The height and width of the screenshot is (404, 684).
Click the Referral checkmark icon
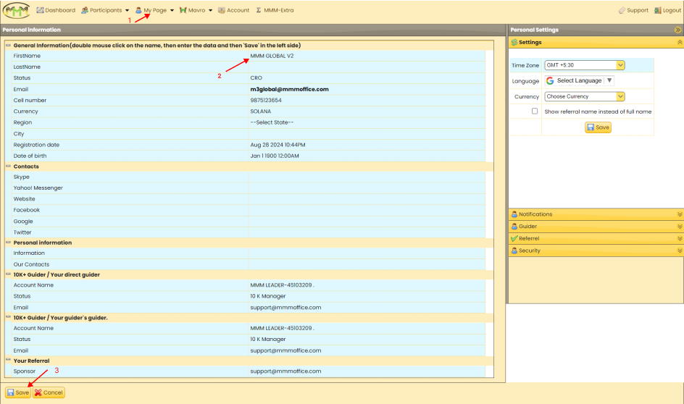coord(514,238)
